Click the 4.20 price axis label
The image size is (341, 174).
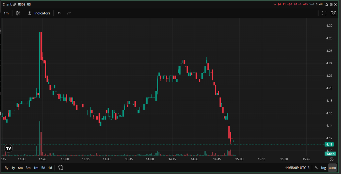point(329,88)
